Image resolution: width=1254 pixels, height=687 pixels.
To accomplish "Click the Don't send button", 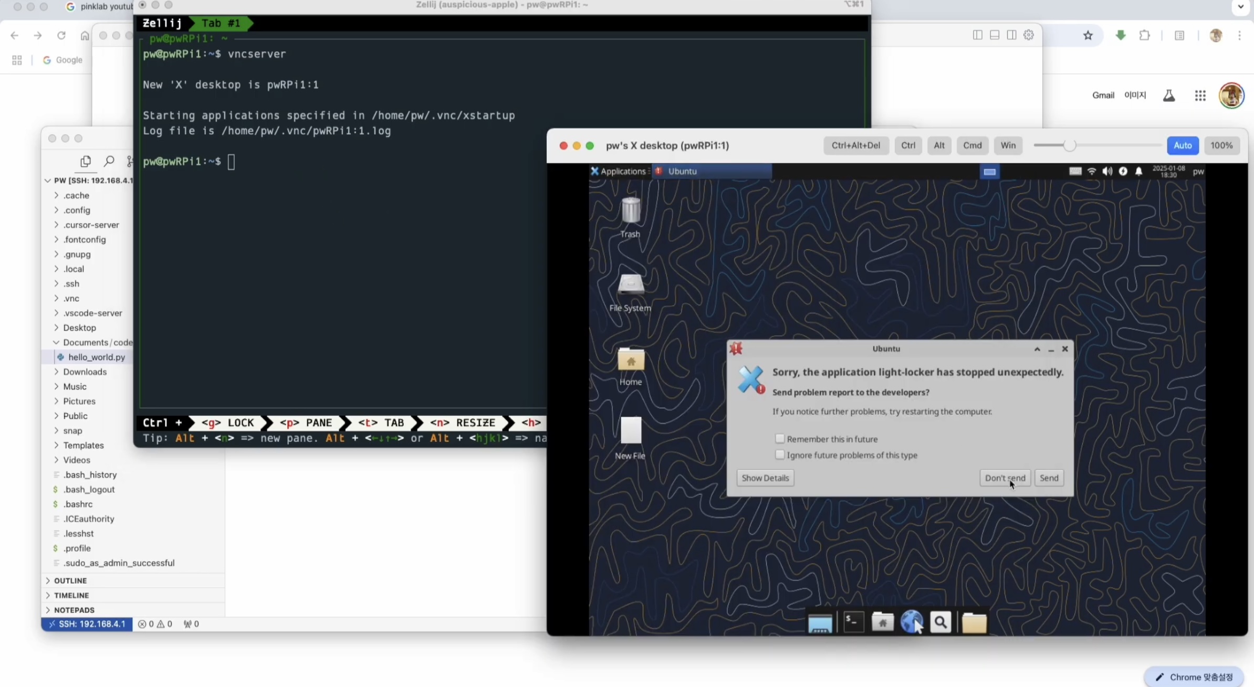I will click(x=1005, y=478).
